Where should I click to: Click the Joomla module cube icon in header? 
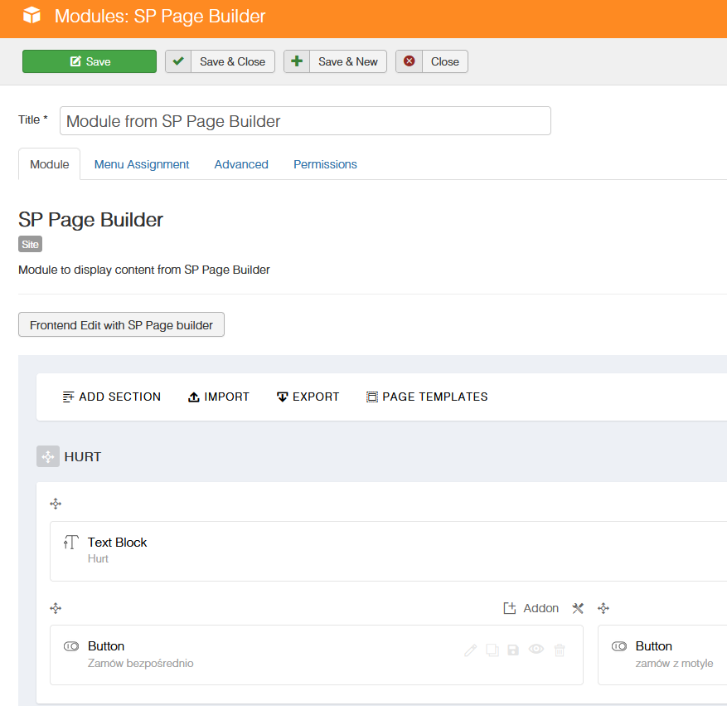(x=32, y=15)
